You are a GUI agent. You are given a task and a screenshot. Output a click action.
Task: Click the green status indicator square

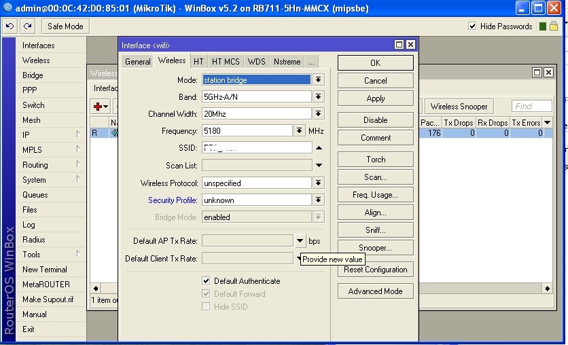[543, 26]
